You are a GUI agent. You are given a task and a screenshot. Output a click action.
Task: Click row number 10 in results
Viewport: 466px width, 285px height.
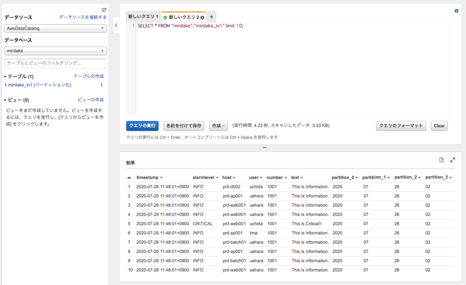[x=130, y=270]
